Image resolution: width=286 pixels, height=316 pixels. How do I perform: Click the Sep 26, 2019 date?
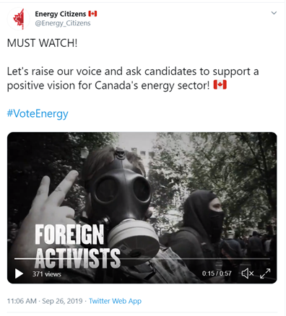click(x=62, y=301)
